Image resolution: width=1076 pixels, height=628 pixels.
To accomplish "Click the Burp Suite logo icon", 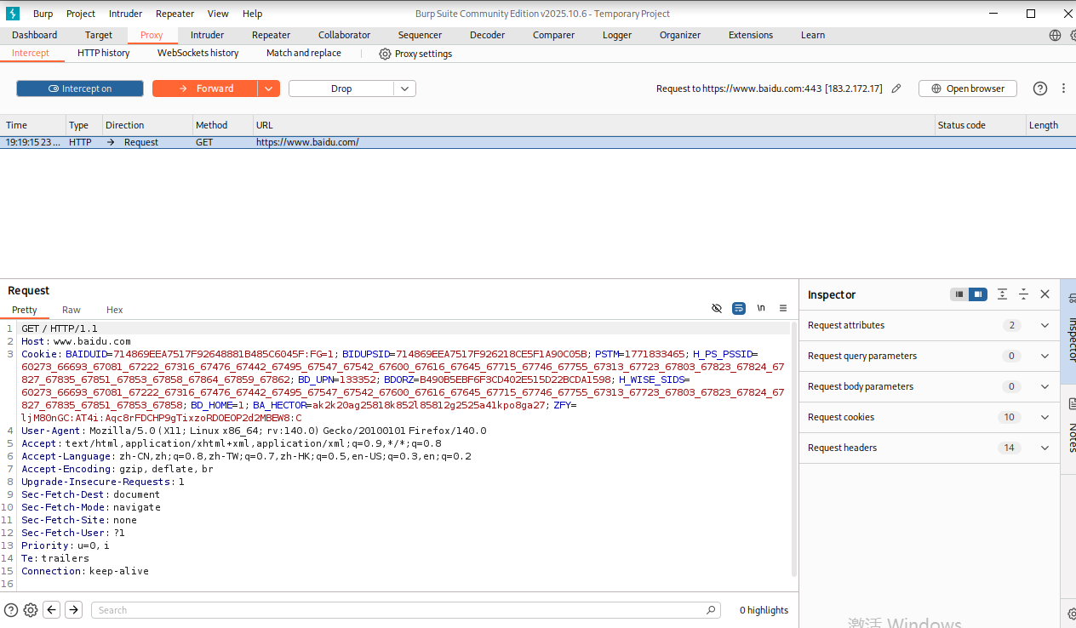I will [x=12, y=14].
